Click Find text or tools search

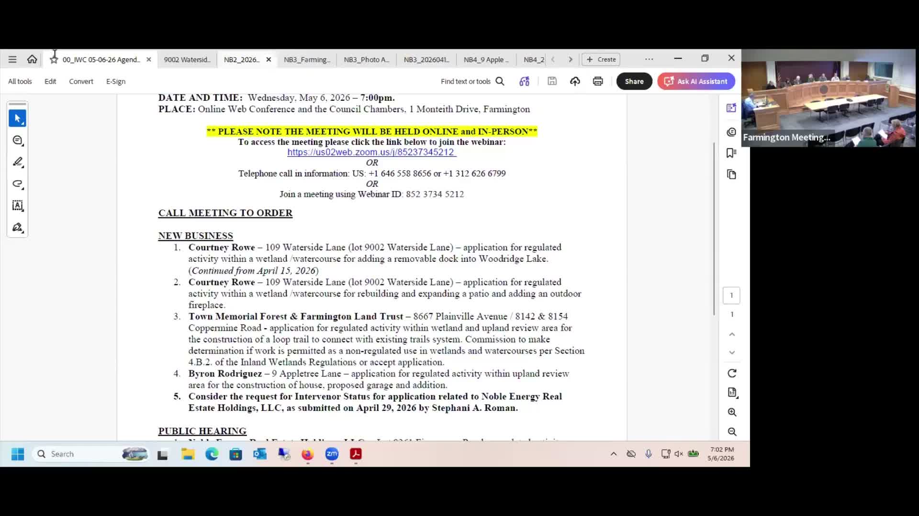pyautogui.click(x=472, y=81)
